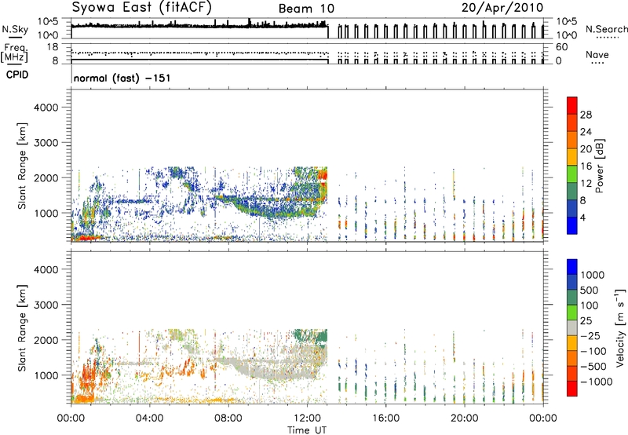Viewport: 628px width, 435px height.
Task: Click the 'Power [dB]' color bar title
Action: [600, 166]
